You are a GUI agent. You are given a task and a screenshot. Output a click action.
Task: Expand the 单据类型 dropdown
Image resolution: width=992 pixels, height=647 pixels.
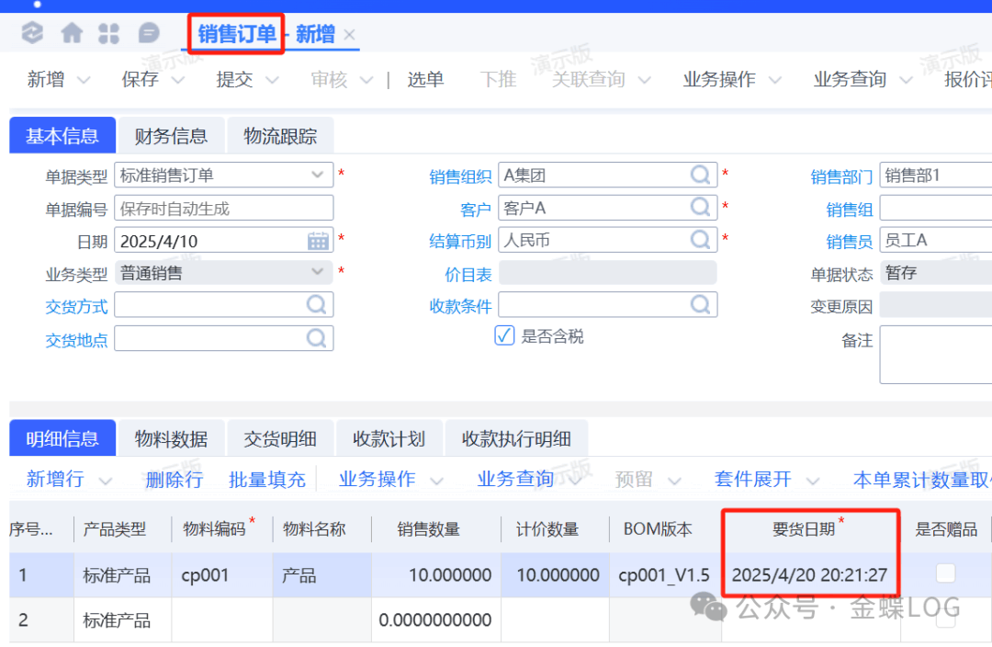tap(318, 174)
